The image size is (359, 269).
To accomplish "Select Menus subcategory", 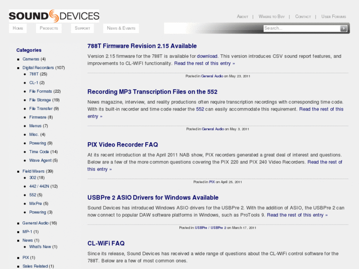I will click(x=35, y=126).
